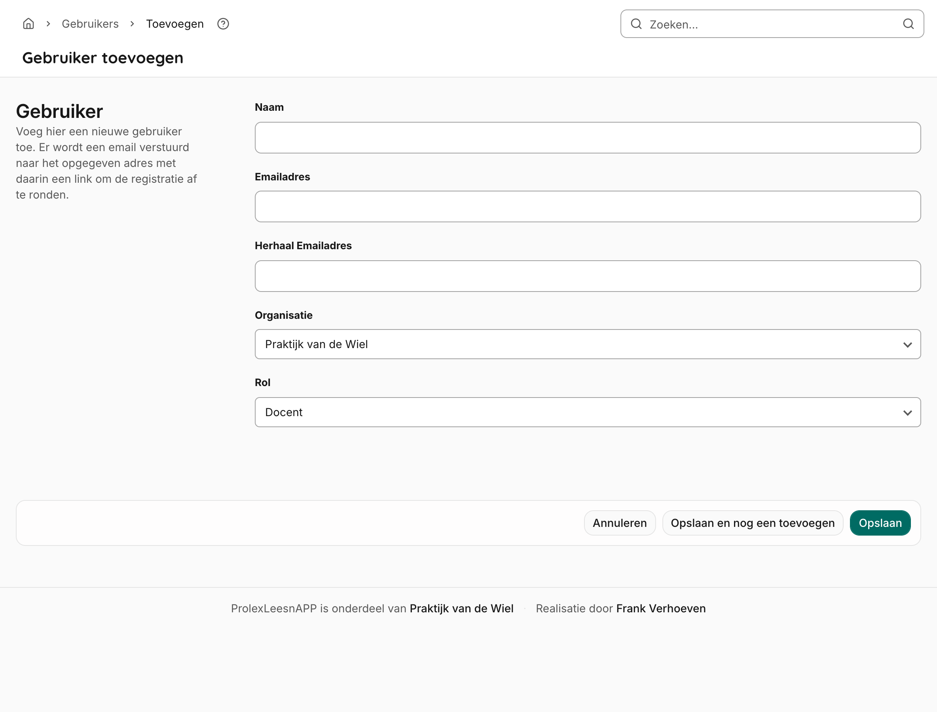937x712 pixels.
Task: Click into the Naam input field
Action: pos(588,138)
